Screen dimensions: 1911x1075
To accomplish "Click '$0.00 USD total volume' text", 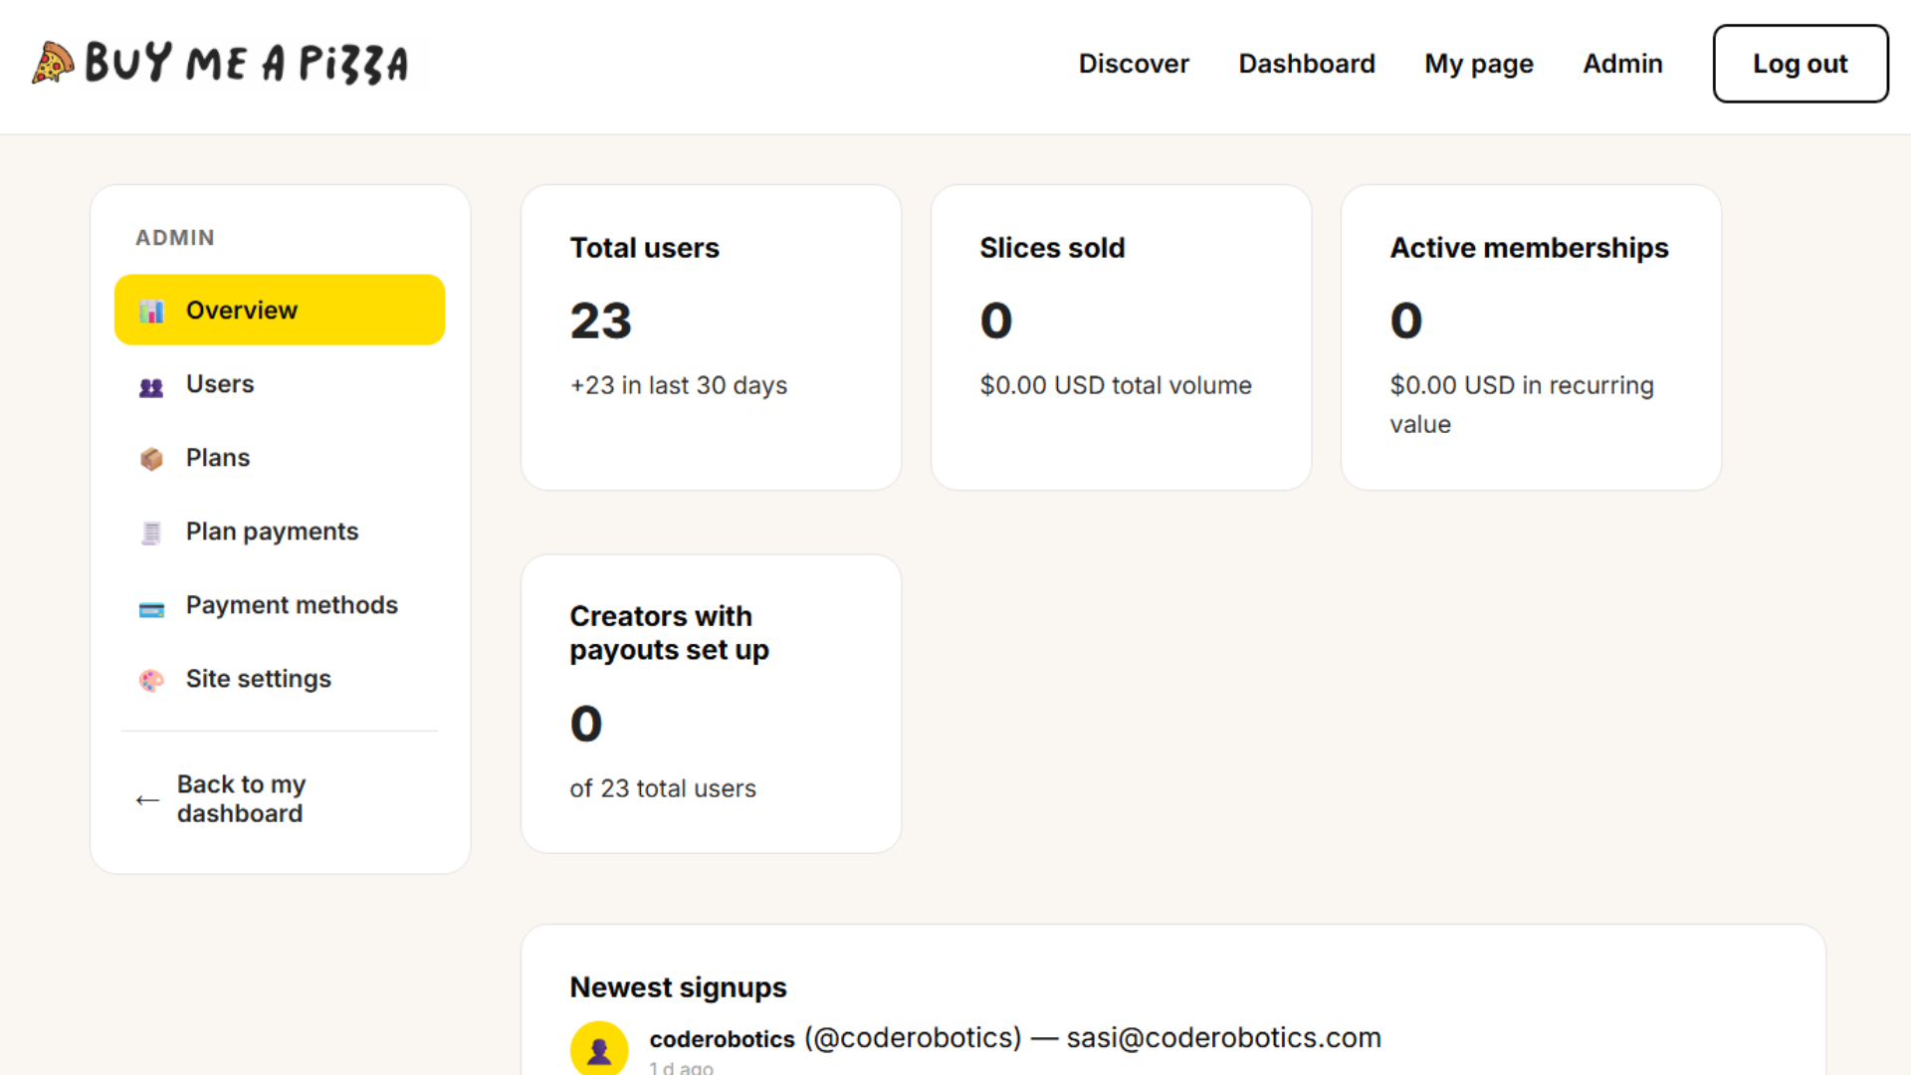I will pyautogui.click(x=1116, y=385).
